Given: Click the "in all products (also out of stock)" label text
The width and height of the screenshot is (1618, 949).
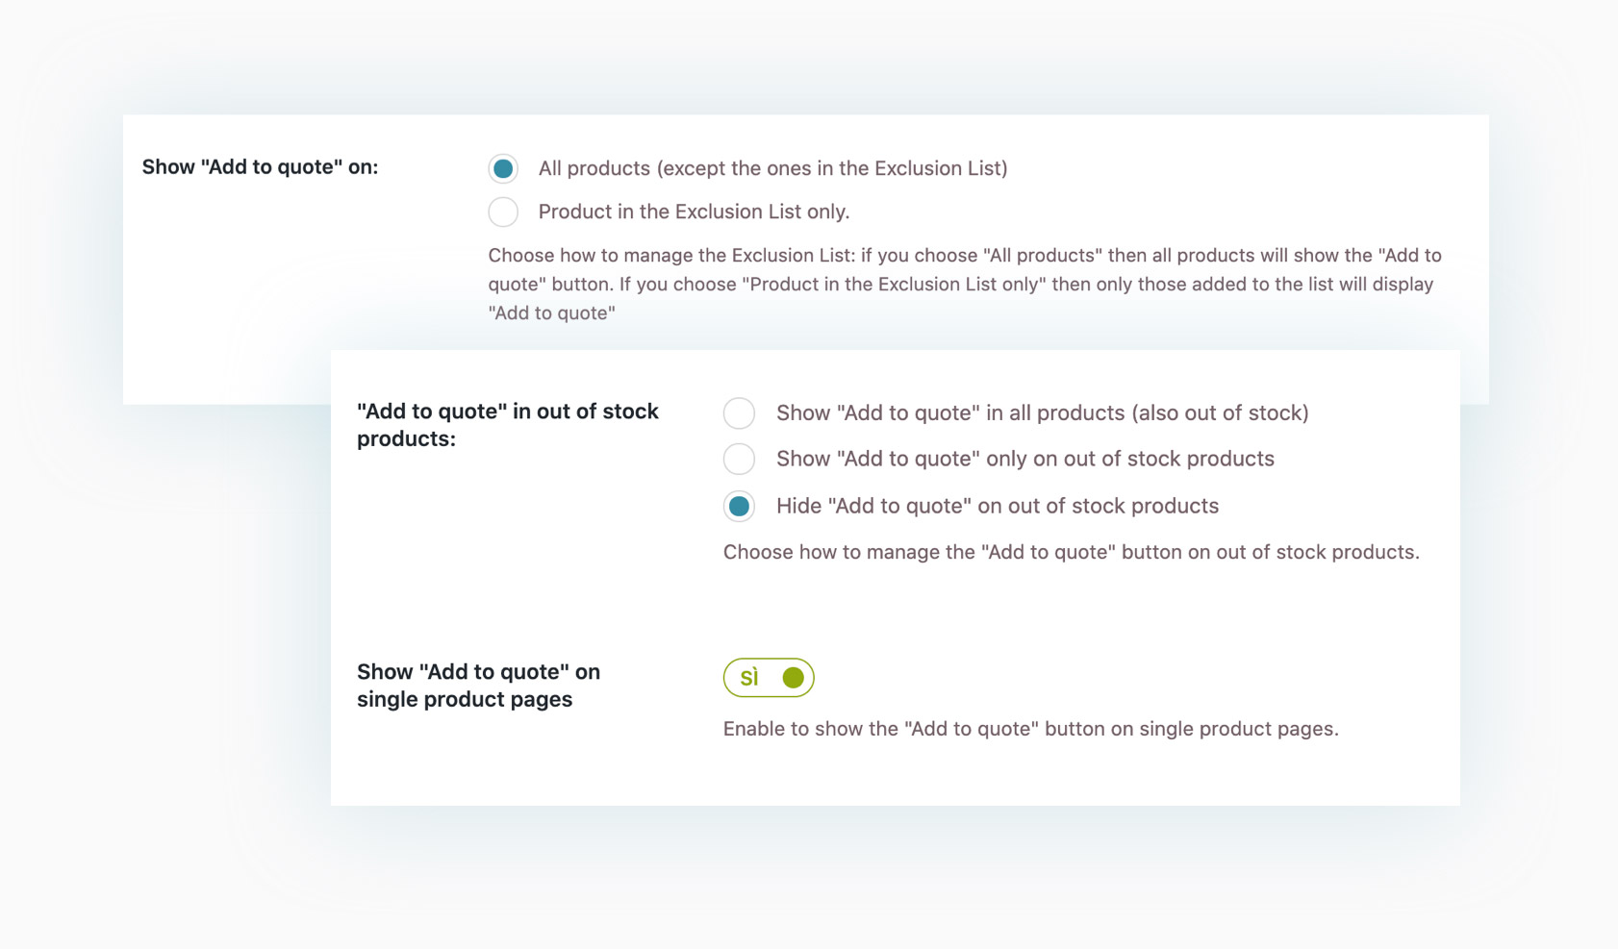Looking at the screenshot, I should [1042, 412].
